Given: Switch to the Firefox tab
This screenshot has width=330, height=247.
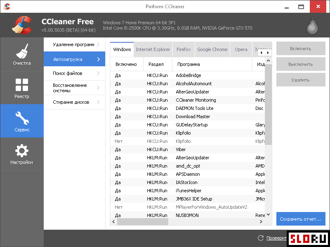Looking at the screenshot, I should coord(184,49).
